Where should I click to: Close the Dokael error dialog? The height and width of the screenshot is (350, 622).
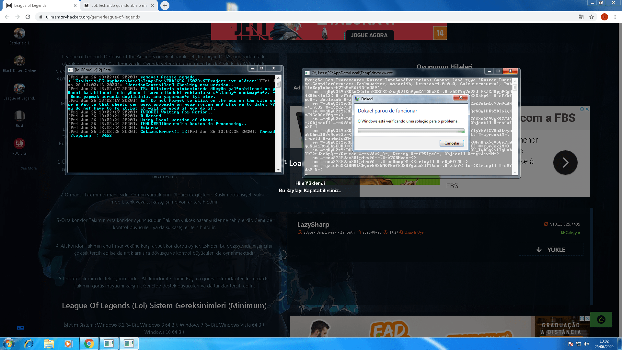(460, 98)
